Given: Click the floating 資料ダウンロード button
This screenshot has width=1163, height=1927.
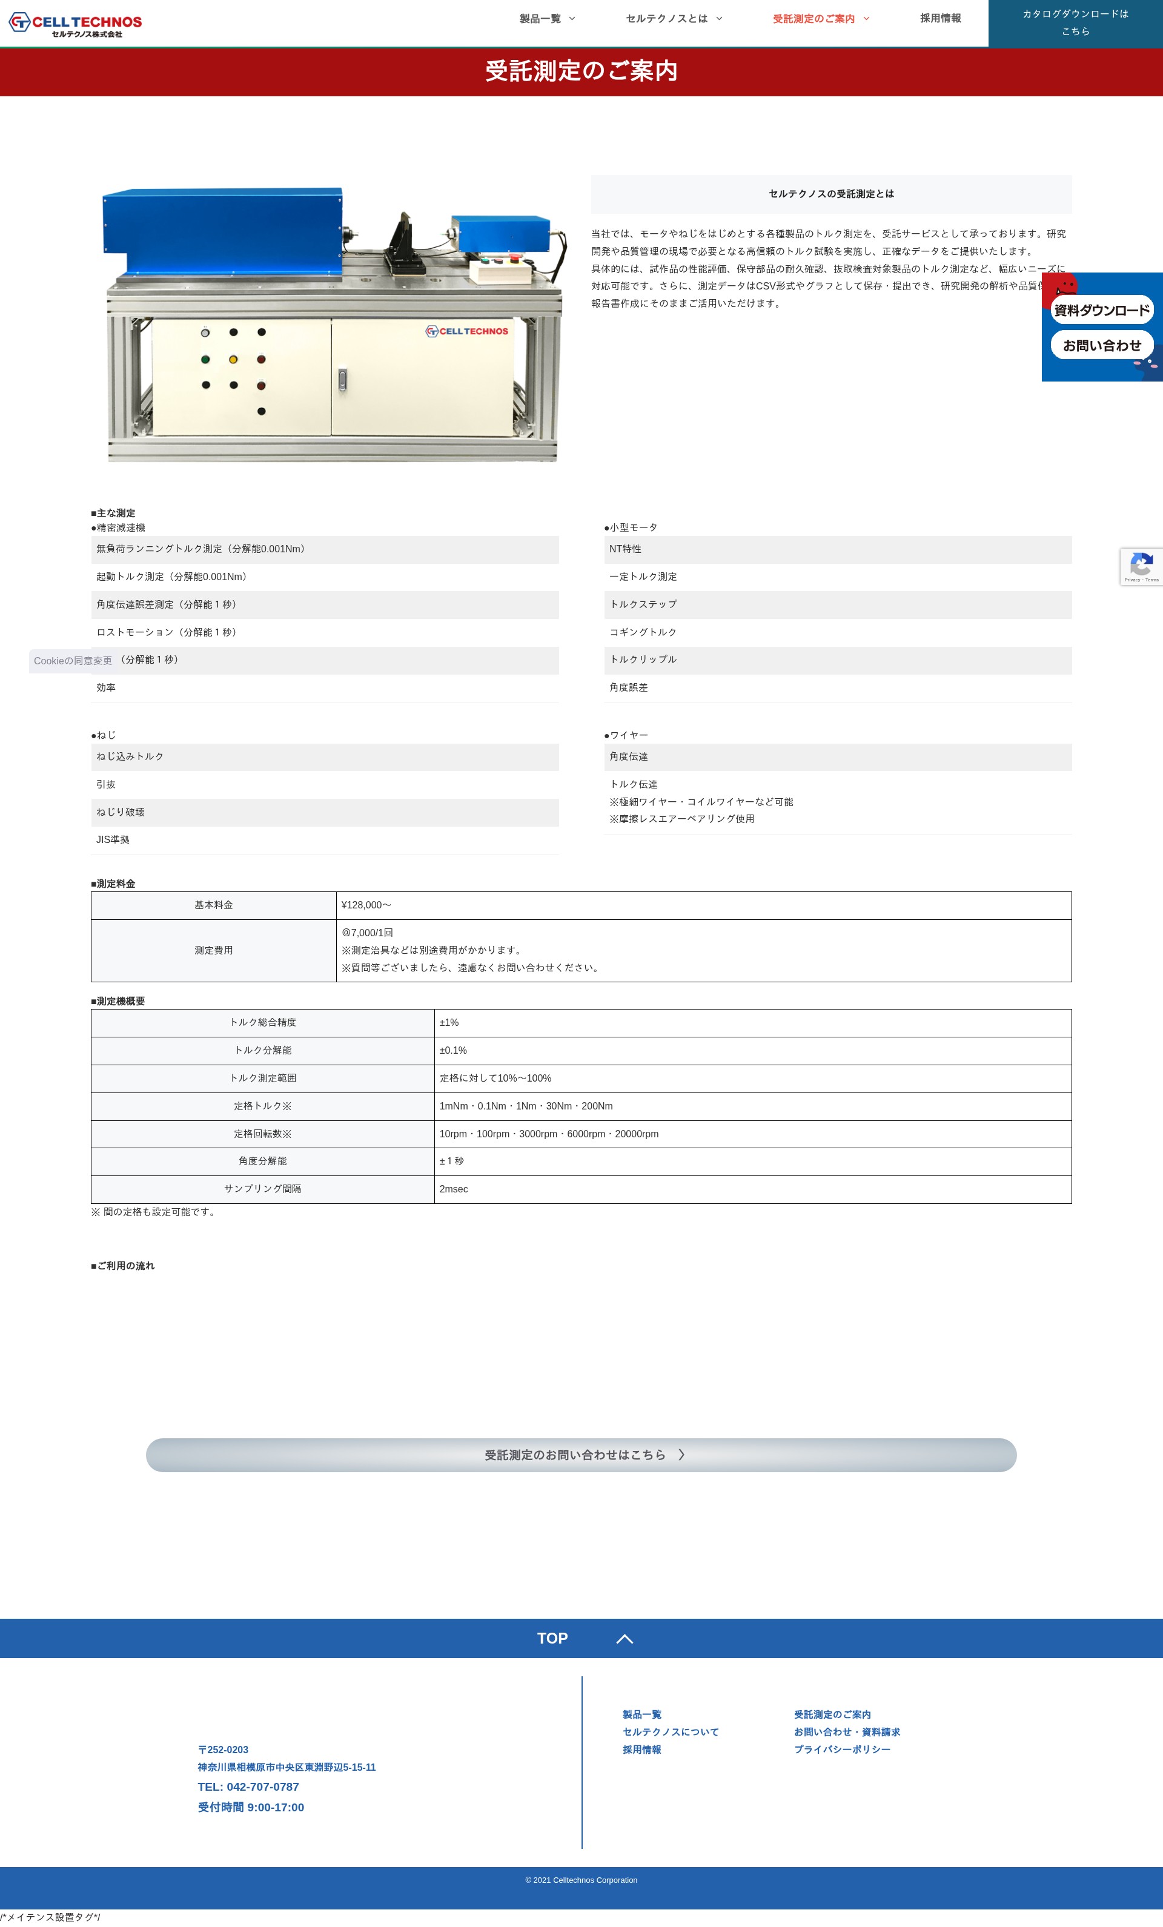Looking at the screenshot, I should (x=1101, y=311).
